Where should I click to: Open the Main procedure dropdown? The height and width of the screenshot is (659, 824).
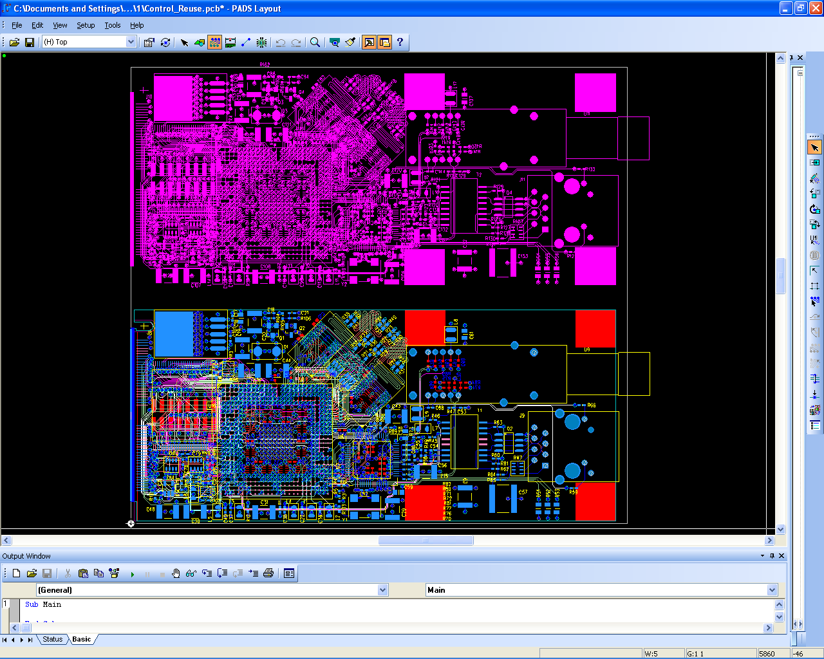772,590
